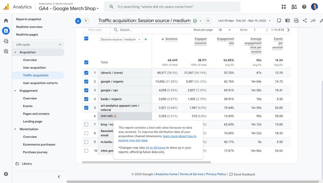Check the bing row 7 checkbox
Viewport: 323px width, 183px height.
point(86,124)
